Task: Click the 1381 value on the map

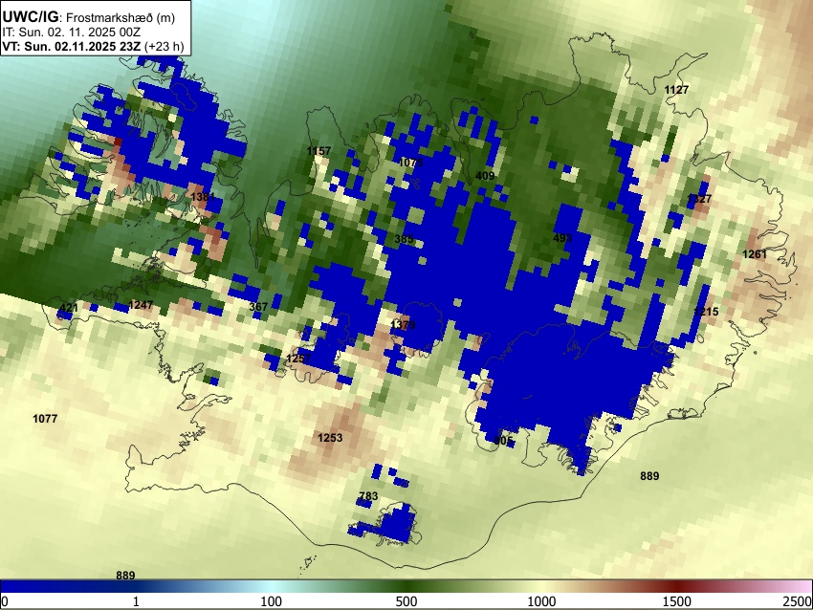Action: tap(203, 197)
